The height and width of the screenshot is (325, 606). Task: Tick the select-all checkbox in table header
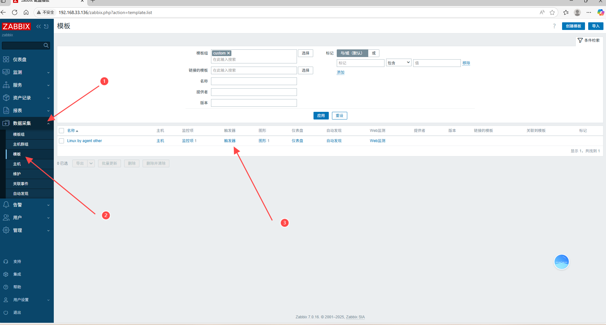(61, 131)
